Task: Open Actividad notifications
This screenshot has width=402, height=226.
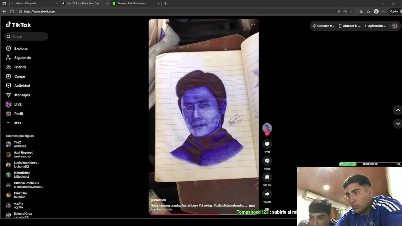Action: [18, 86]
